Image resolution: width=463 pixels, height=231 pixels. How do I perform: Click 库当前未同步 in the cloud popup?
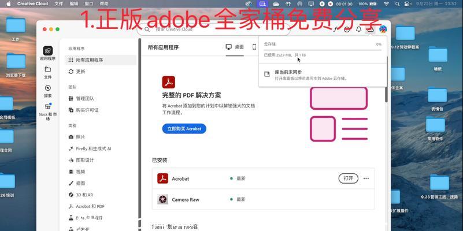click(288, 72)
